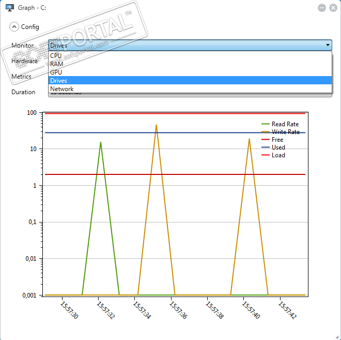Open the Monitor dropdown arrow

(x=328, y=45)
